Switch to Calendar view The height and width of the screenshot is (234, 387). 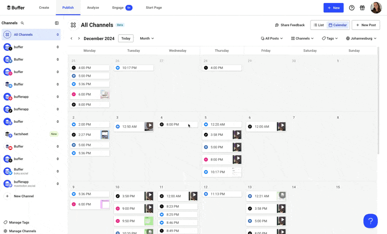click(x=338, y=25)
